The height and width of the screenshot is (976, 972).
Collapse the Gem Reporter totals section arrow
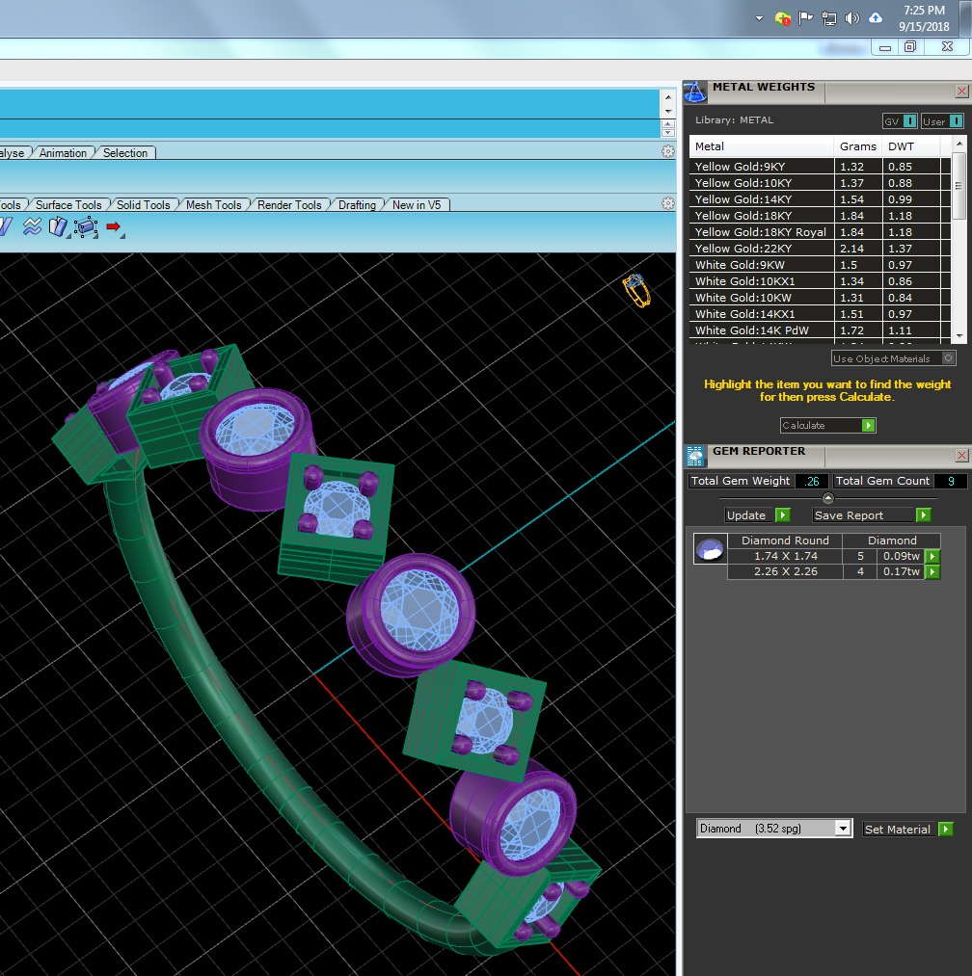tap(828, 498)
